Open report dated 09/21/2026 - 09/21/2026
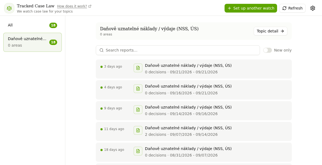The image size is (322, 165). [x=194, y=69]
